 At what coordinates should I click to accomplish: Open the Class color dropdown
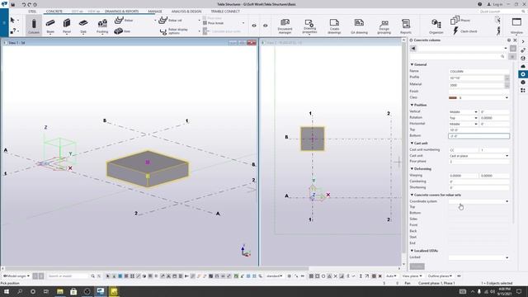pyautogui.click(x=507, y=97)
